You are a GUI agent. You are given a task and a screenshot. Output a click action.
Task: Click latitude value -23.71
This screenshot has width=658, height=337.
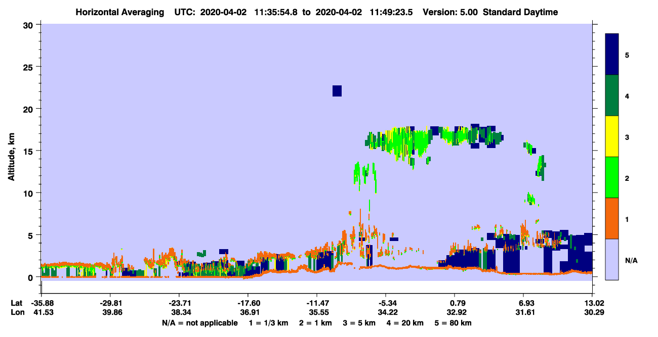coord(179,303)
